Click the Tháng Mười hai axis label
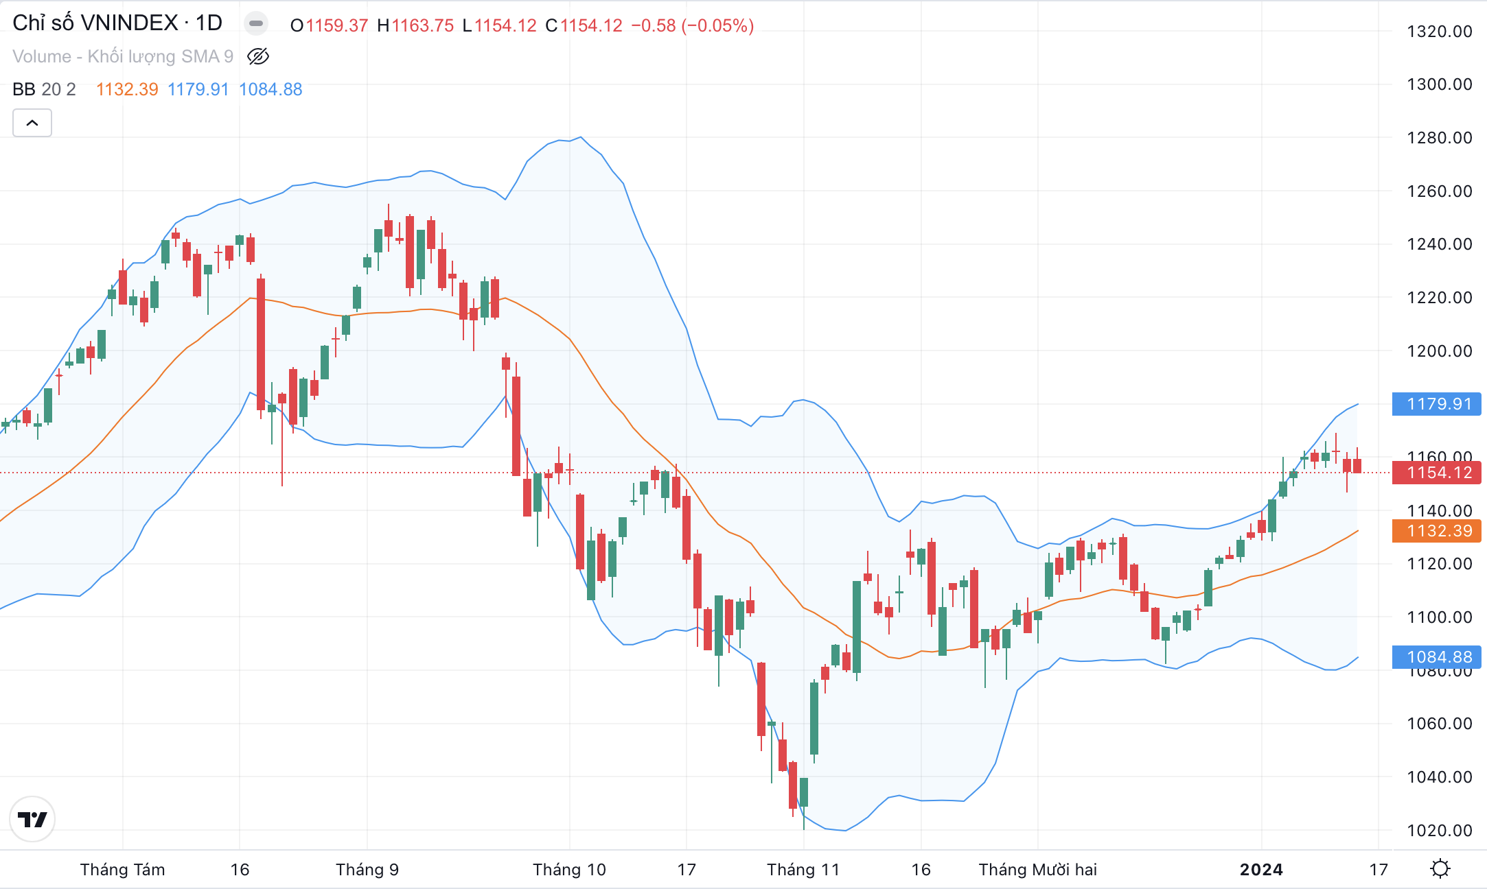This screenshot has width=1487, height=889. point(1037,870)
